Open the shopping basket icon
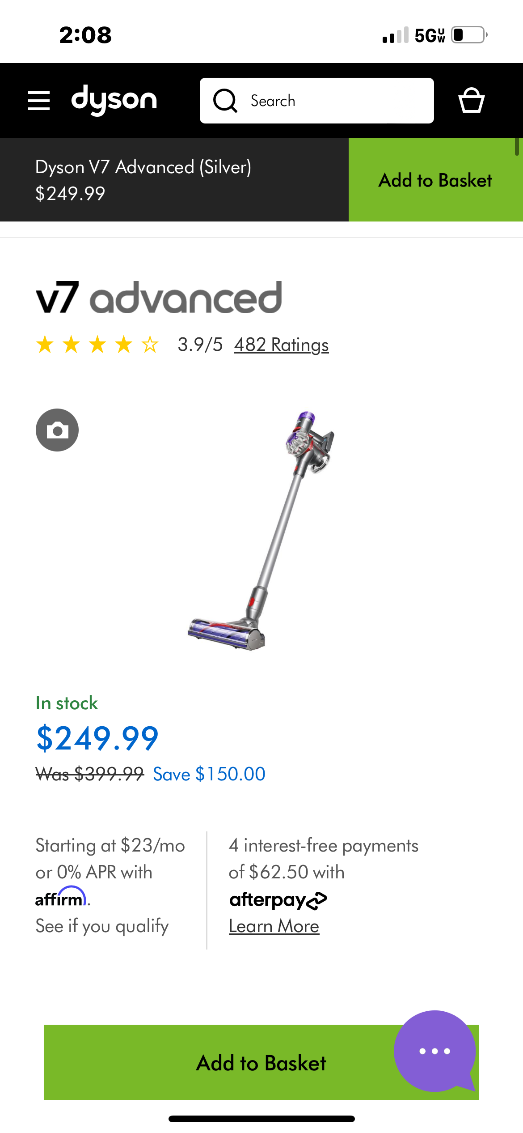 [471, 100]
